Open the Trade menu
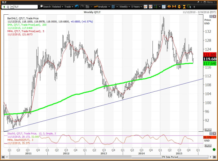 point(68,6)
